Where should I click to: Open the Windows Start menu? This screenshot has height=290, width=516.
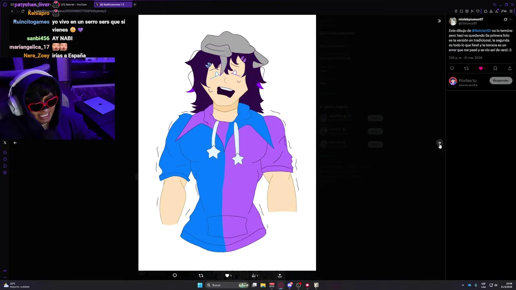coord(200,285)
